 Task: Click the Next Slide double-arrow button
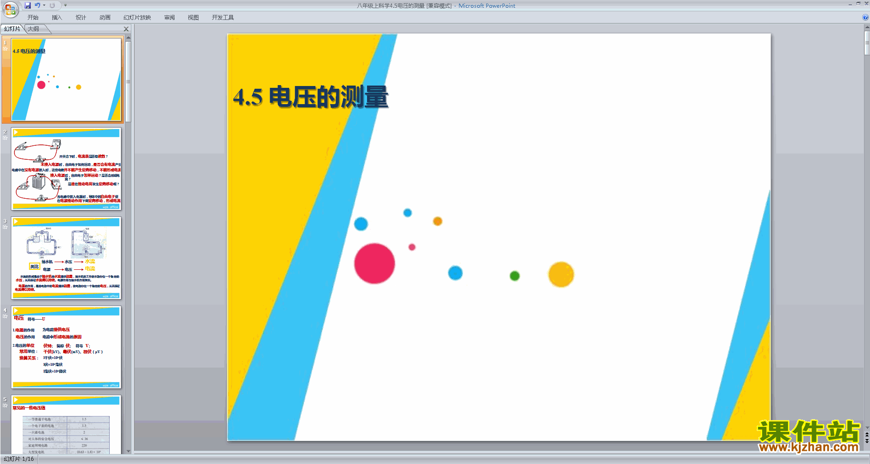867,441
